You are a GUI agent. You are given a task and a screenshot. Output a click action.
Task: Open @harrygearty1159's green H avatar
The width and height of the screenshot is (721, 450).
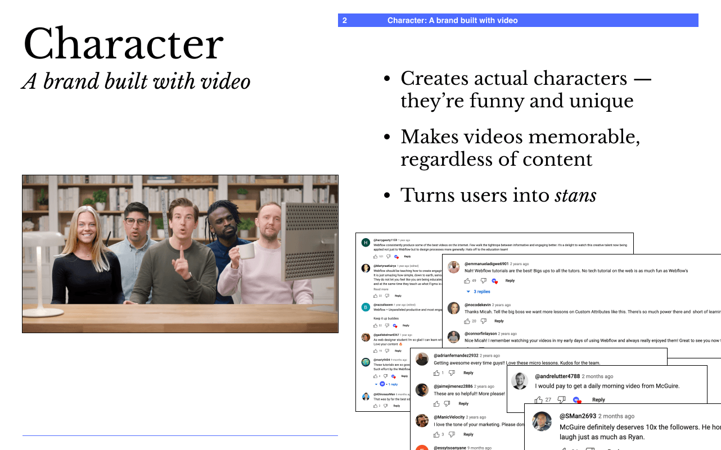(366, 243)
